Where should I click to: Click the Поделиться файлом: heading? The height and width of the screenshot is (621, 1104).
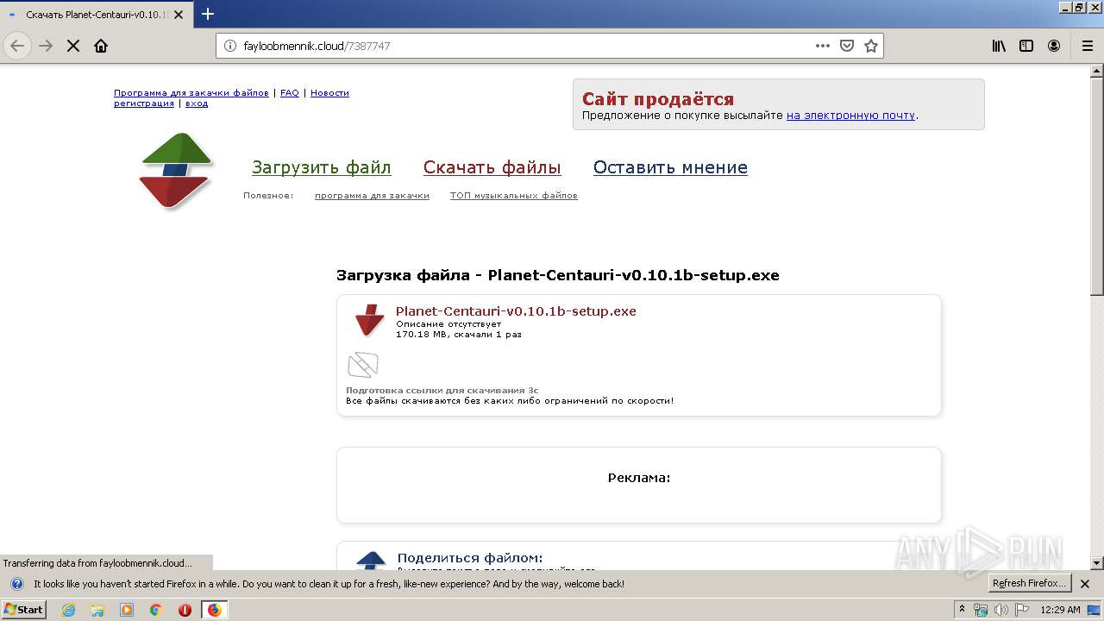[470, 558]
